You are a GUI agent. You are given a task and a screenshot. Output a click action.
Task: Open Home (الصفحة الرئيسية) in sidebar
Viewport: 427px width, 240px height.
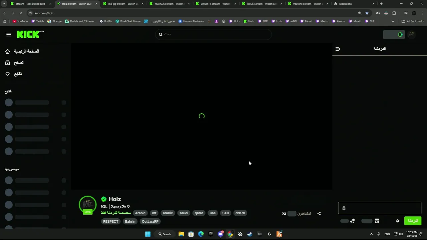pyautogui.click(x=22, y=51)
